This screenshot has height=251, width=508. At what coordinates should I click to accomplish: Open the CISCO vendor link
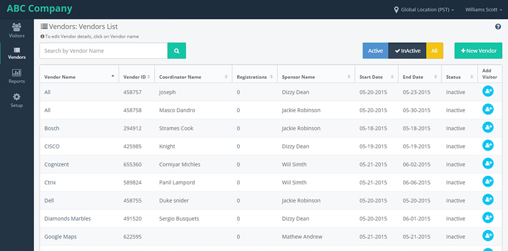click(x=52, y=147)
